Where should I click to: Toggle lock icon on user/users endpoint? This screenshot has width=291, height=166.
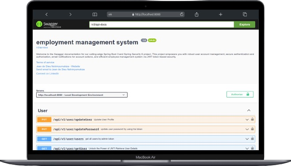[253, 138]
